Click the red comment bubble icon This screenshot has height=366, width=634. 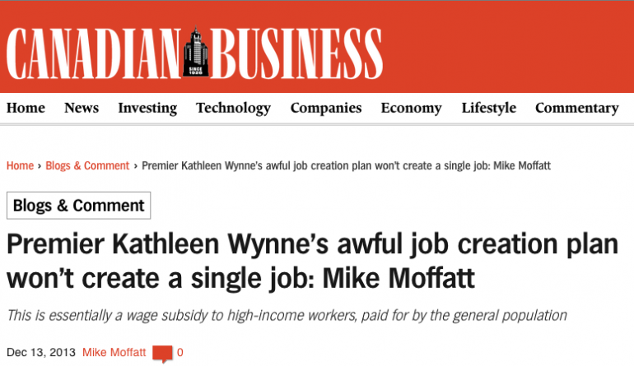162,354
